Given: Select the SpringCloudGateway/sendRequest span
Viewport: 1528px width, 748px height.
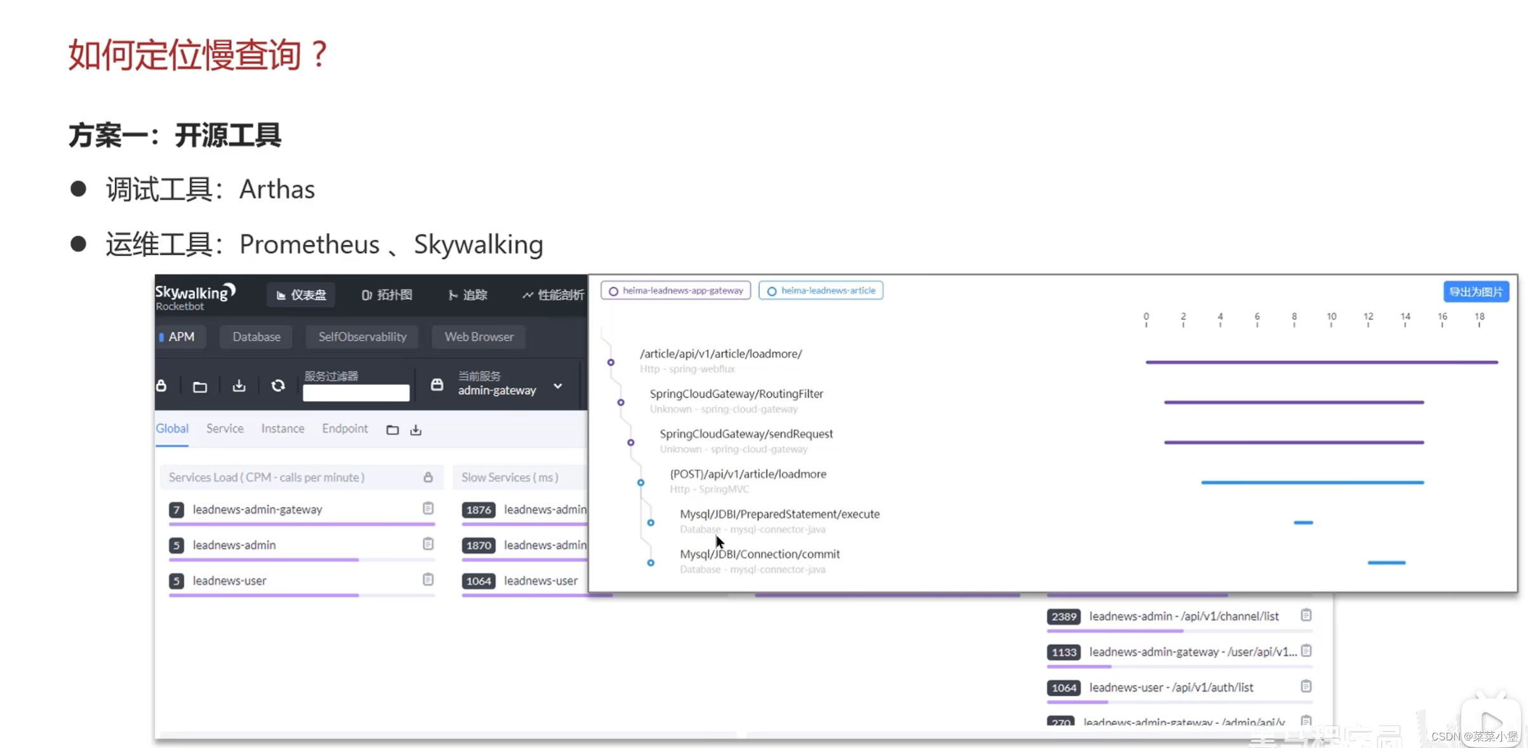Looking at the screenshot, I should tap(746, 434).
